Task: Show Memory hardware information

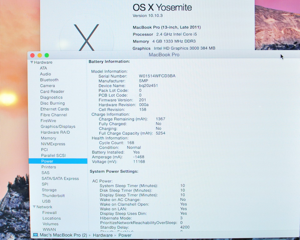Action: (x=48, y=138)
